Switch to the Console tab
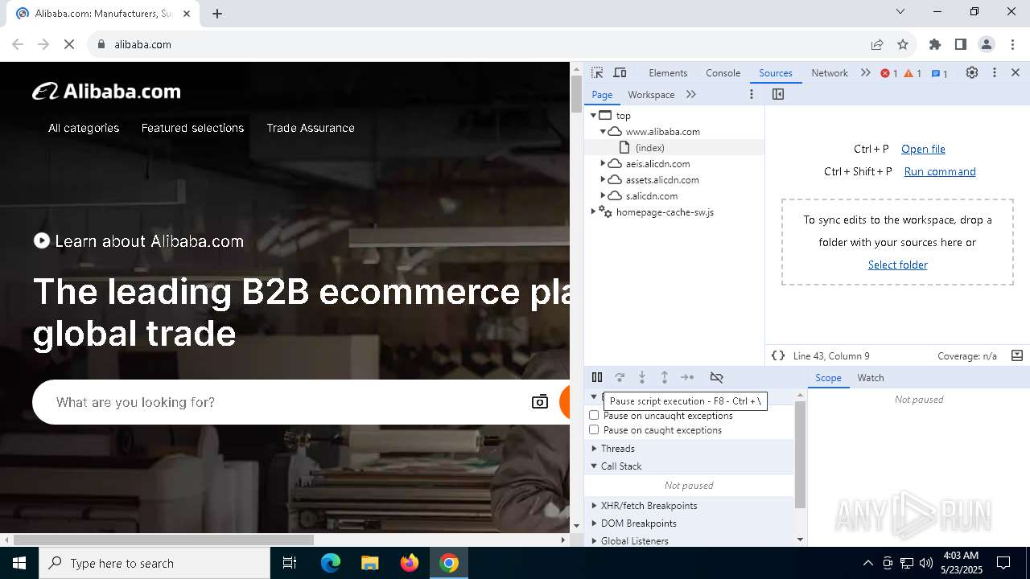Screen dimensions: 1030x579 tap(723, 73)
